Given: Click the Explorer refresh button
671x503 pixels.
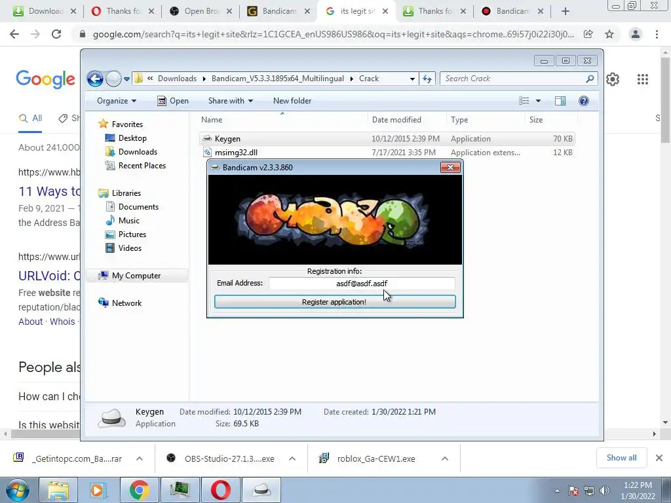Looking at the screenshot, I should 427,79.
